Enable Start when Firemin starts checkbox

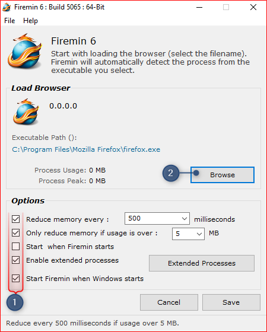15,247
